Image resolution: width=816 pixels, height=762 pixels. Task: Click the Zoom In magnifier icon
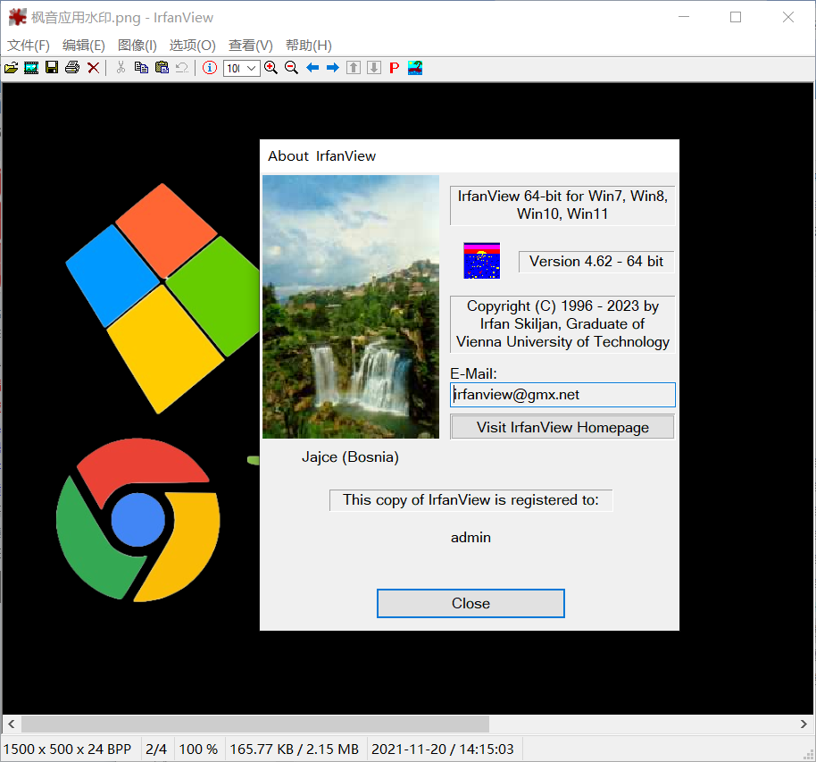point(271,68)
